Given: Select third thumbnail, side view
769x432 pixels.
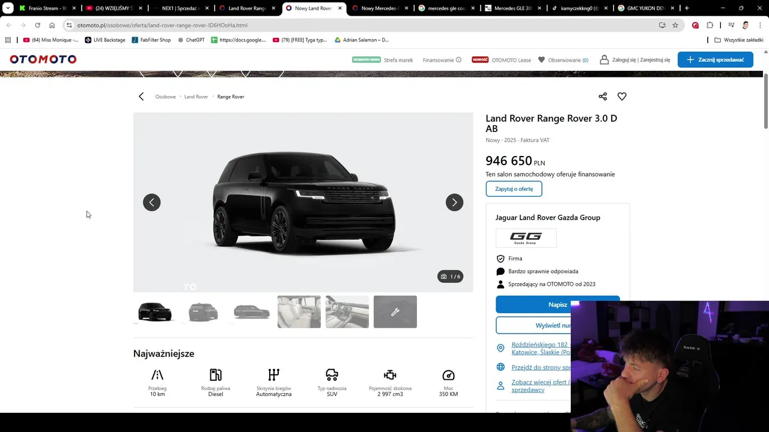Looking at the screenshot, I should tap(251, 312).
